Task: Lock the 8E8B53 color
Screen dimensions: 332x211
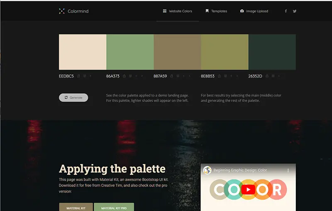Action: pos(219,76)
